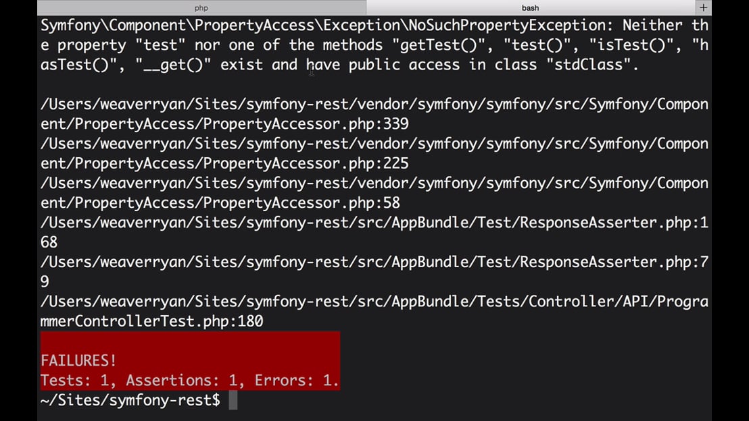The width and height of the screenshot is (749, 421).
Task: Open a new terminal tab with plus
Action: pyautogui.click(x=704, y=7)
